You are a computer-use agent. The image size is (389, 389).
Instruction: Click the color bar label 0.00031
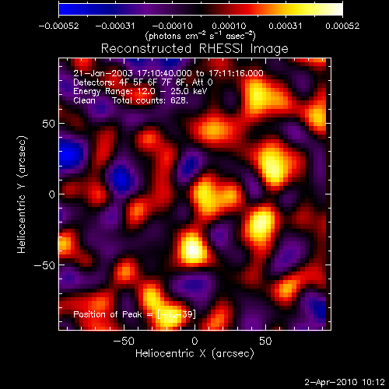tap(286, 26)
